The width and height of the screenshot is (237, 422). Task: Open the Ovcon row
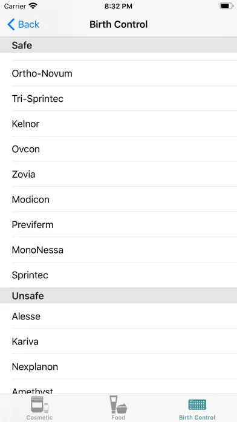[118, 149]
